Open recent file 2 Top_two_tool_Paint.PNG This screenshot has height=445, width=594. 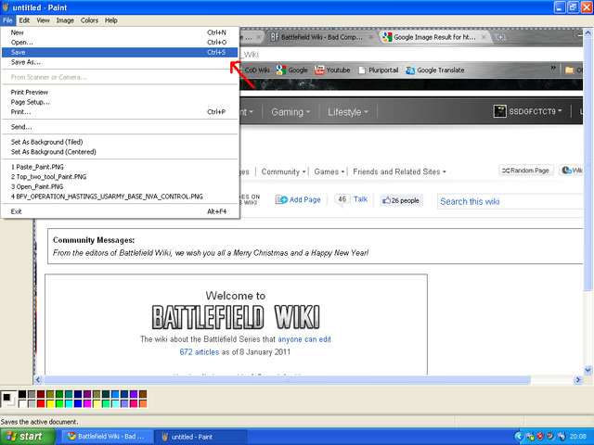click(x=120, y=177)
